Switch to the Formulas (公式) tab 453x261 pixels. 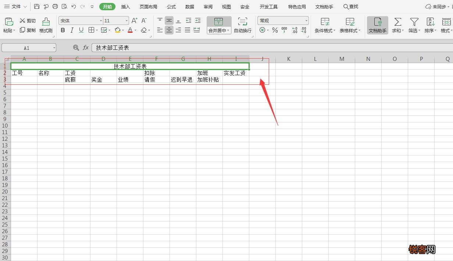coord(171,7)
